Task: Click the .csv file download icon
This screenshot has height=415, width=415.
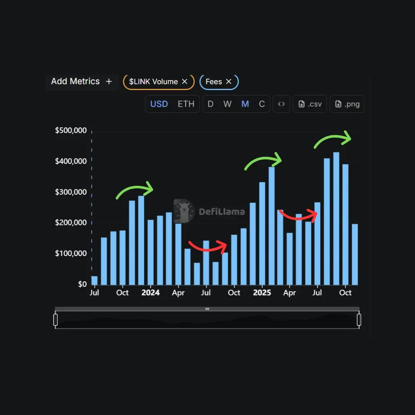Action: tap(301, 104)
